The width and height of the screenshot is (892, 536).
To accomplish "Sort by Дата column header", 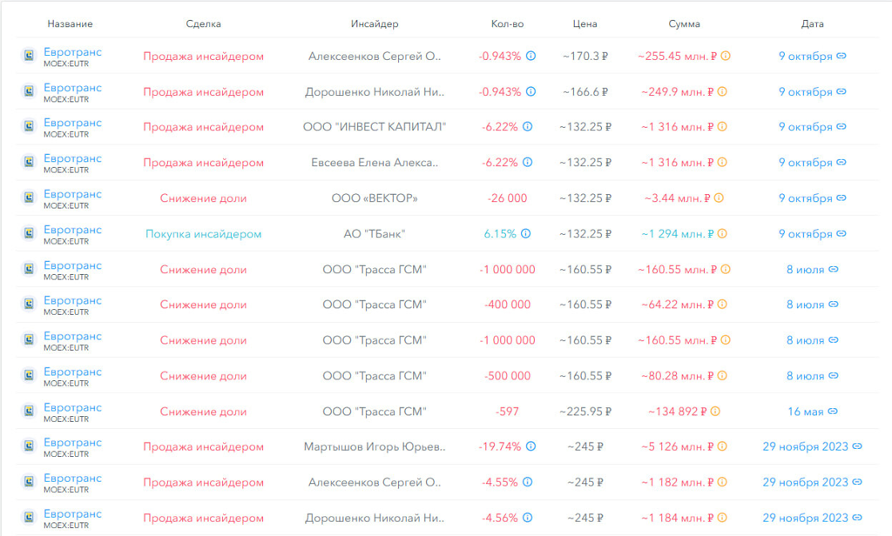I will click(x=812, y=23).
